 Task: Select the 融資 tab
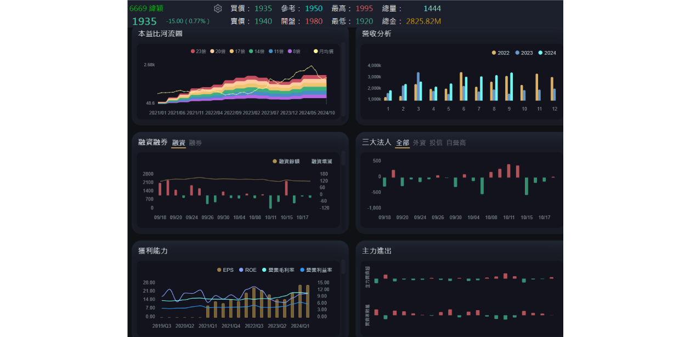[x=178, y=143]
